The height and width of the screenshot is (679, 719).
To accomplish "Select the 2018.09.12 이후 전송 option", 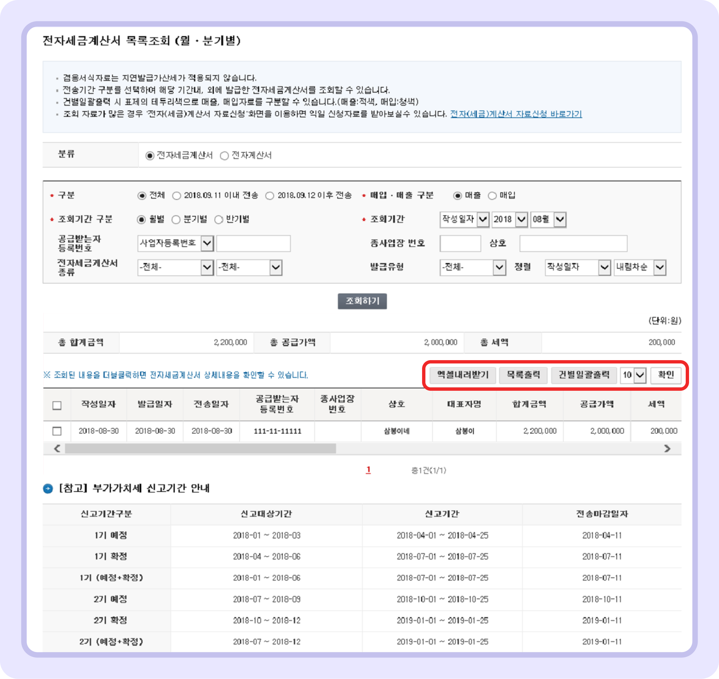I will [x=269, y=195].
